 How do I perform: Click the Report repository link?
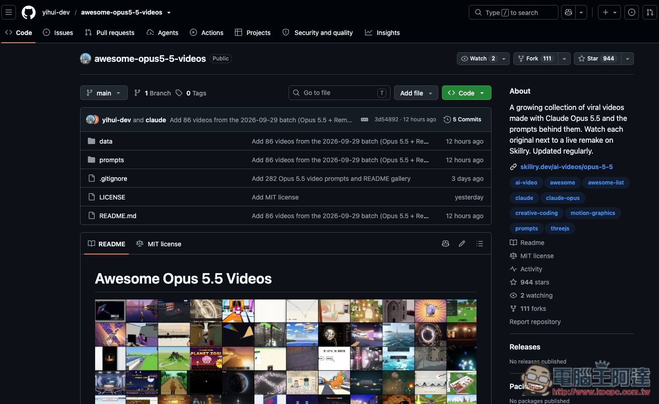[535, 322]
